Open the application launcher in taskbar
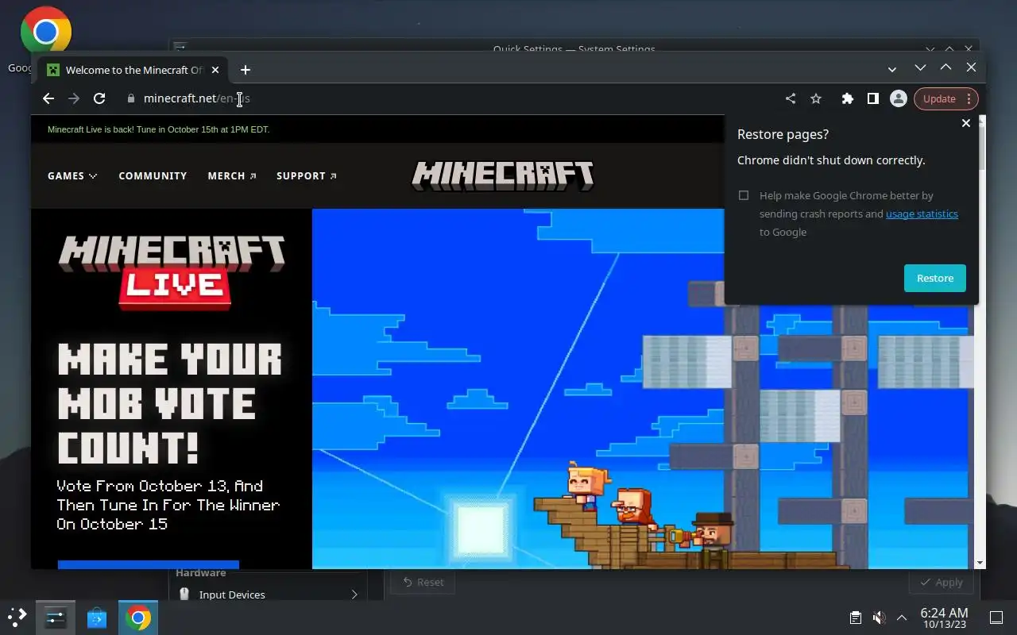Screen dimensions: 1017x635 tap(17, 618)
